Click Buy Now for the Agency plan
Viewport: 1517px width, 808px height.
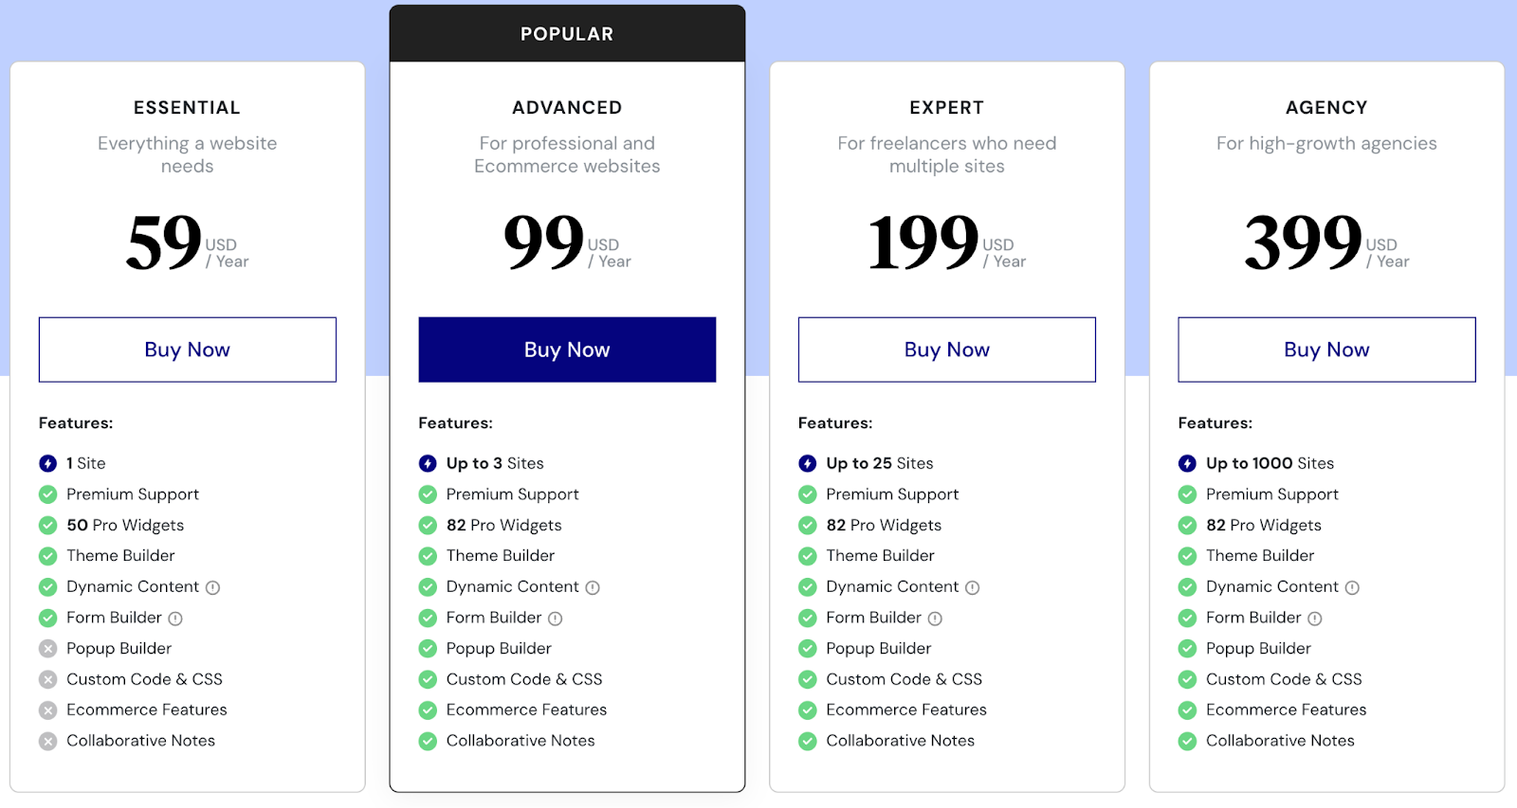tap(1325, 349)
